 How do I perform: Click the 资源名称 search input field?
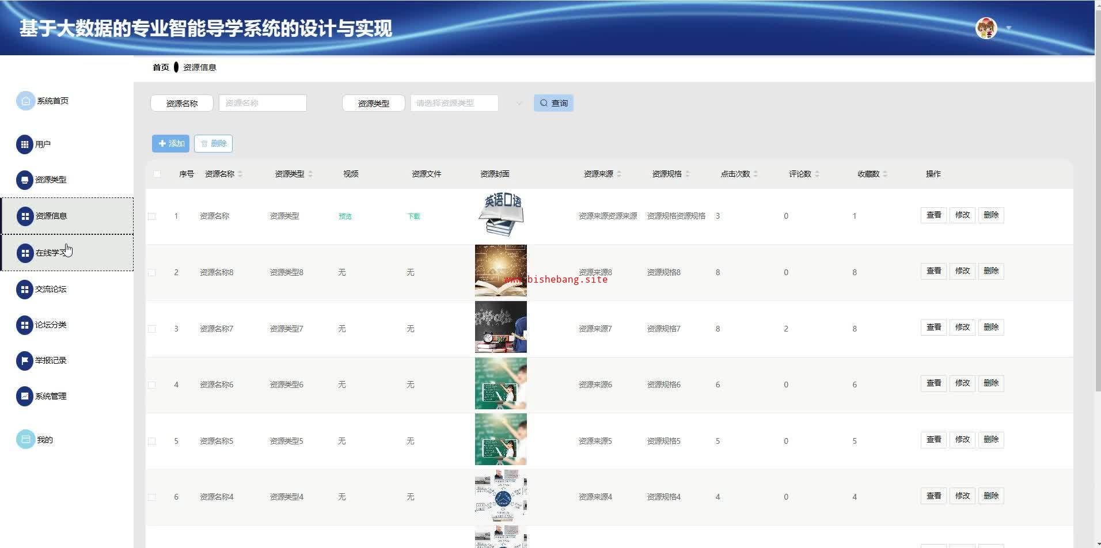click(263, 103)
